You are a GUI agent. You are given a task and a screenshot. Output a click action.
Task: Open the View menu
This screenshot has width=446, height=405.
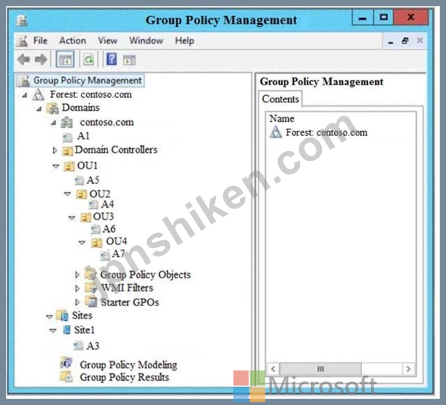point(107,40)
